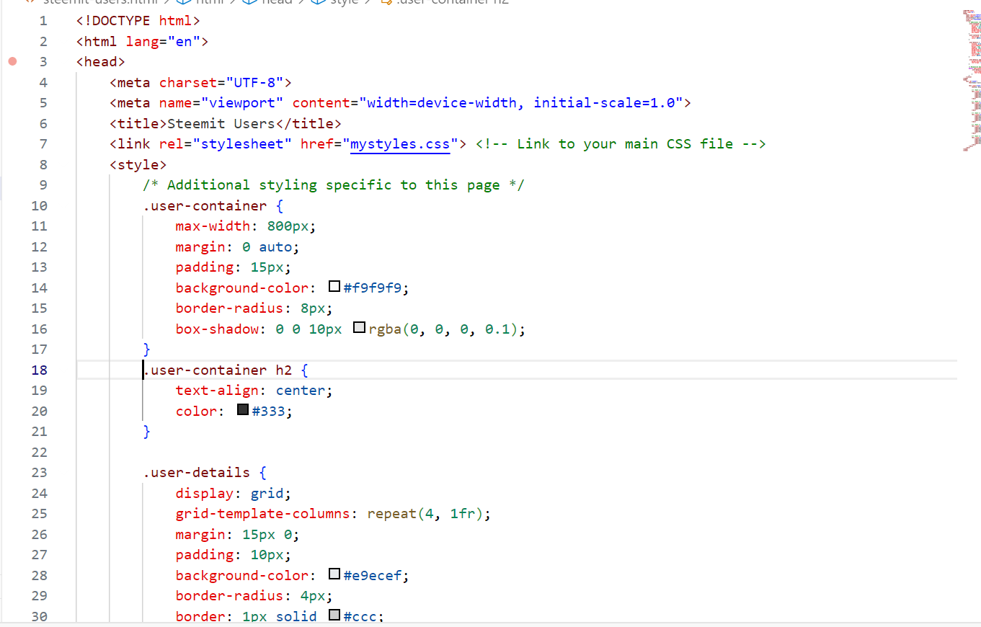The height and width of the screenshot is (627, 981).
Task: Place cursor on the DOCTYPE declaration
Action: coord(138,20)
